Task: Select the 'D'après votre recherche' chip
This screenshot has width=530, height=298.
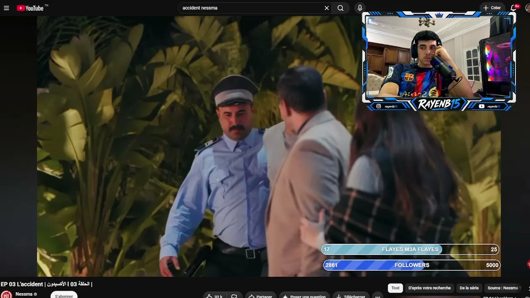Action: tap(429, 288)
